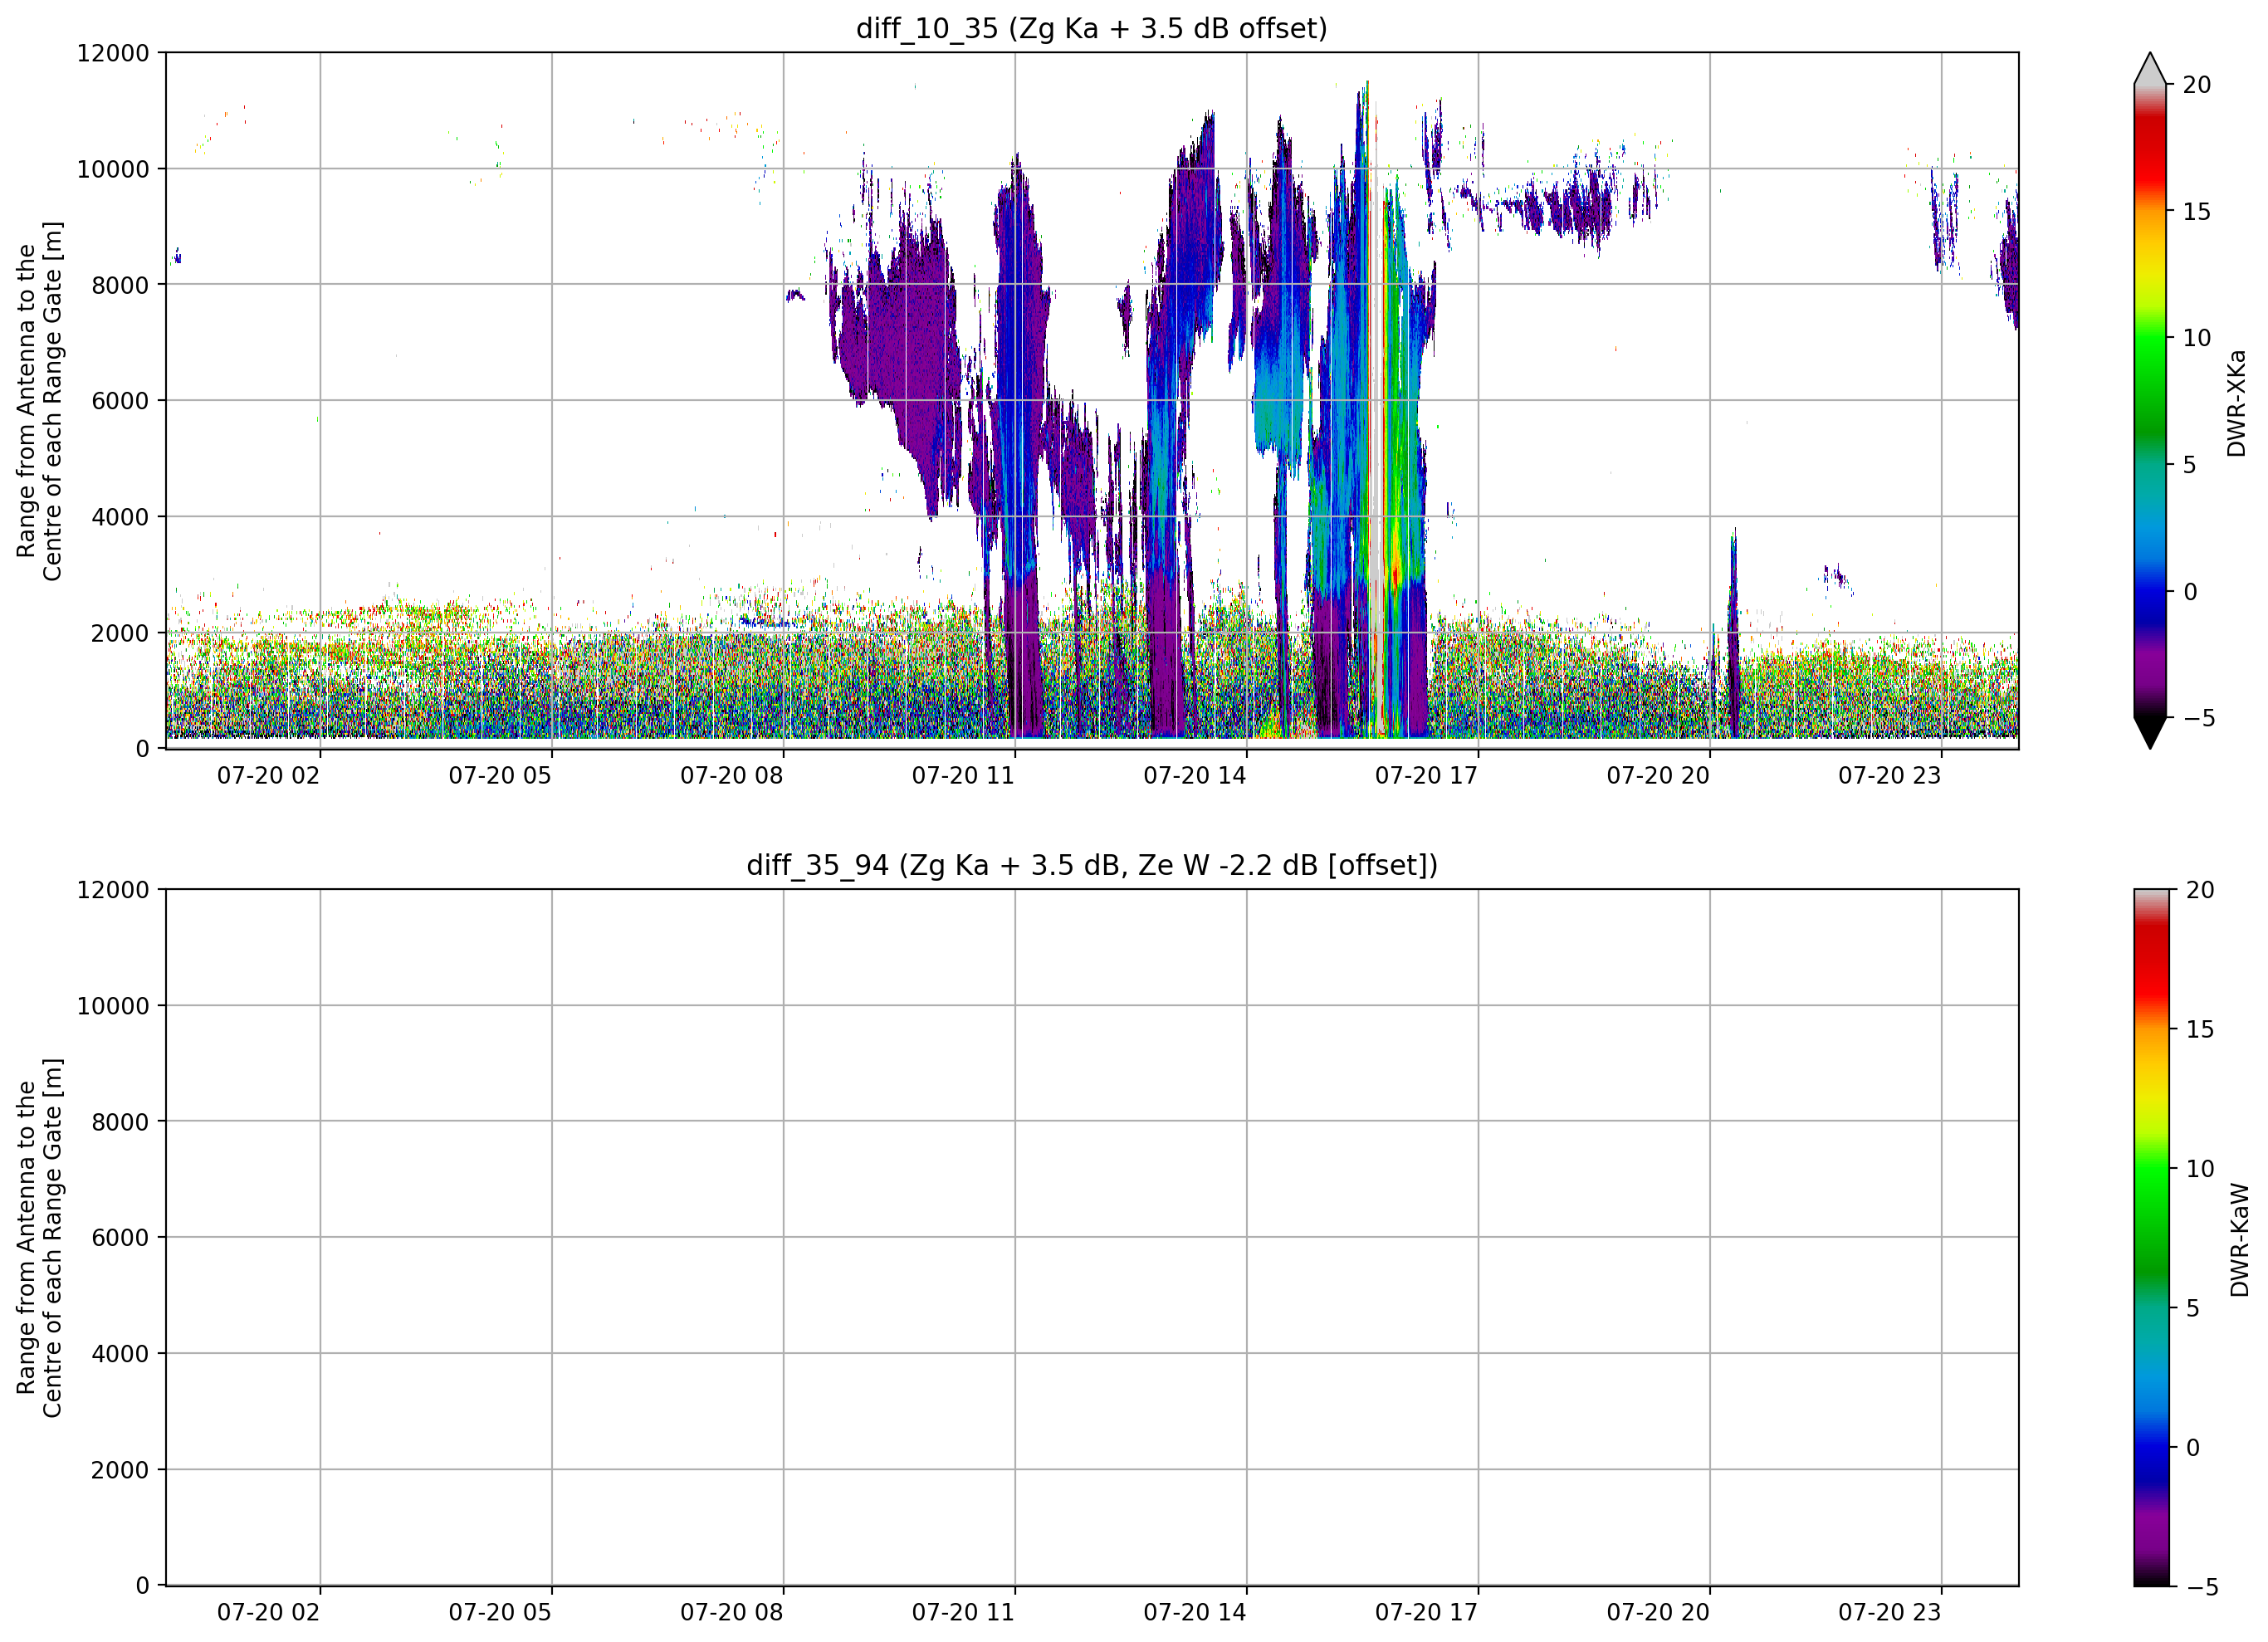This screenshot has width=2268, height=1642.
Task: Click the small echo spike after 07-20 20
Action: (x=1733, y=633)
